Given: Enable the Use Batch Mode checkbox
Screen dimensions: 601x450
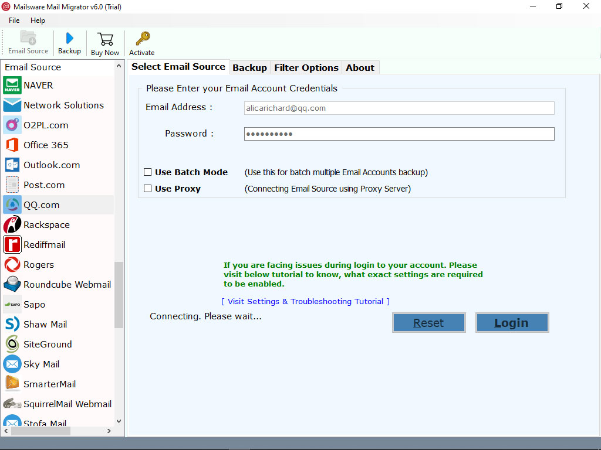Looking at the screenshot, I should 147,172.
